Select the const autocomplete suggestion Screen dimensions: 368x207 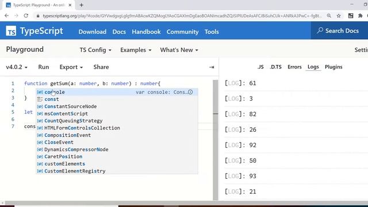click(117, 99)
